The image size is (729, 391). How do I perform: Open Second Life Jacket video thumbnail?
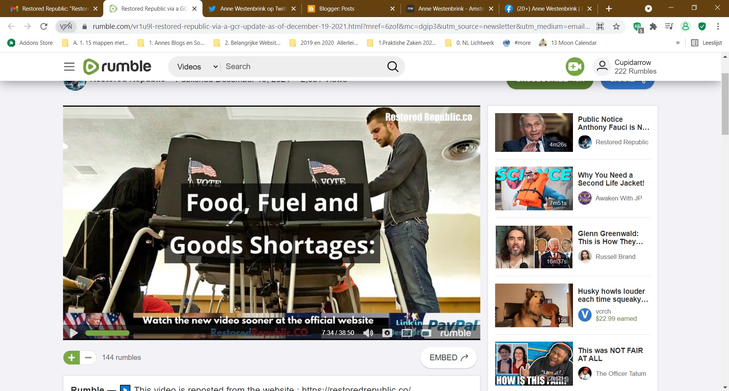534,189
